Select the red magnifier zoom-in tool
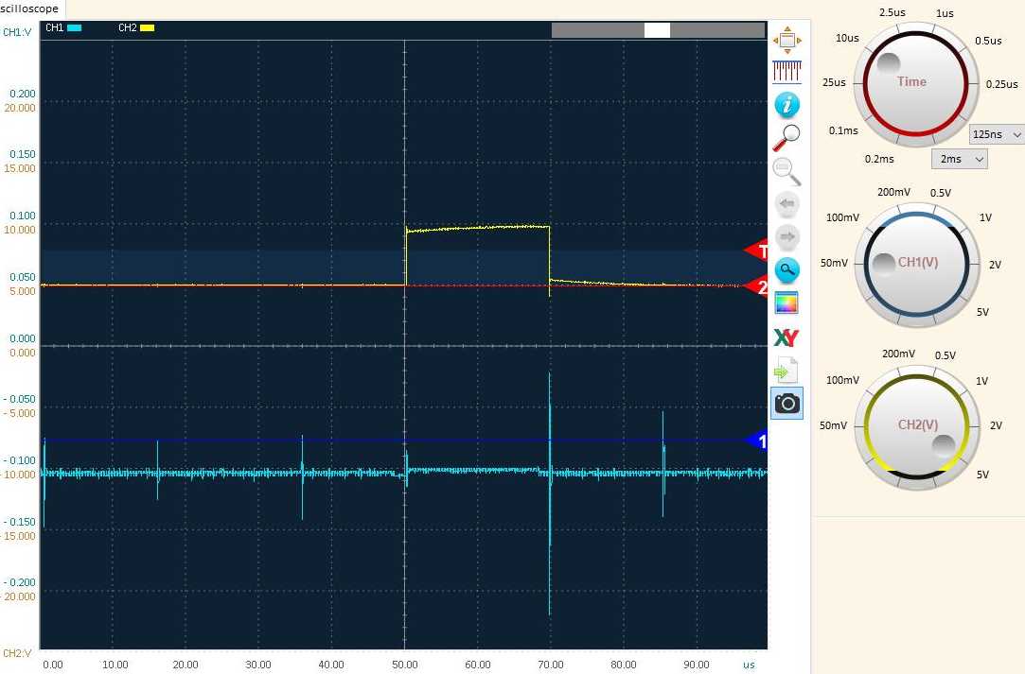This screenshot has width=1025, height=674. [x=787, y=138]
